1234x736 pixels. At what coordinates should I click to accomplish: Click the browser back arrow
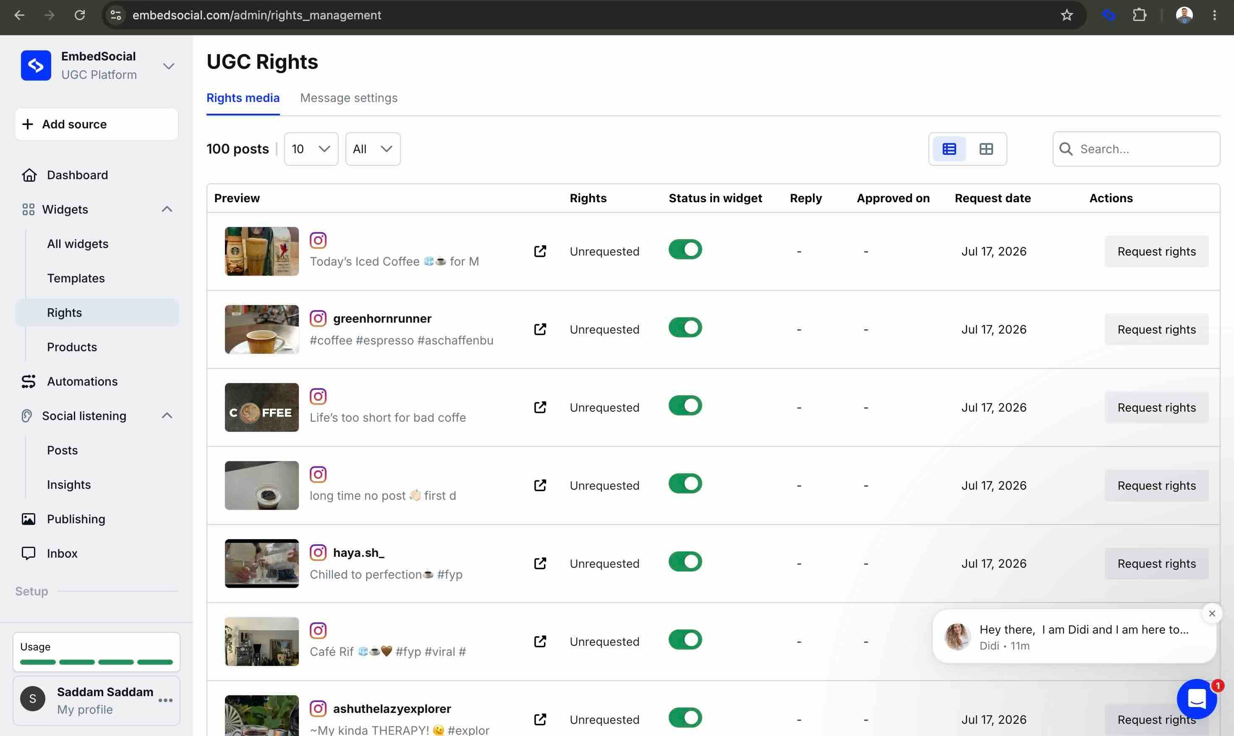19,16
